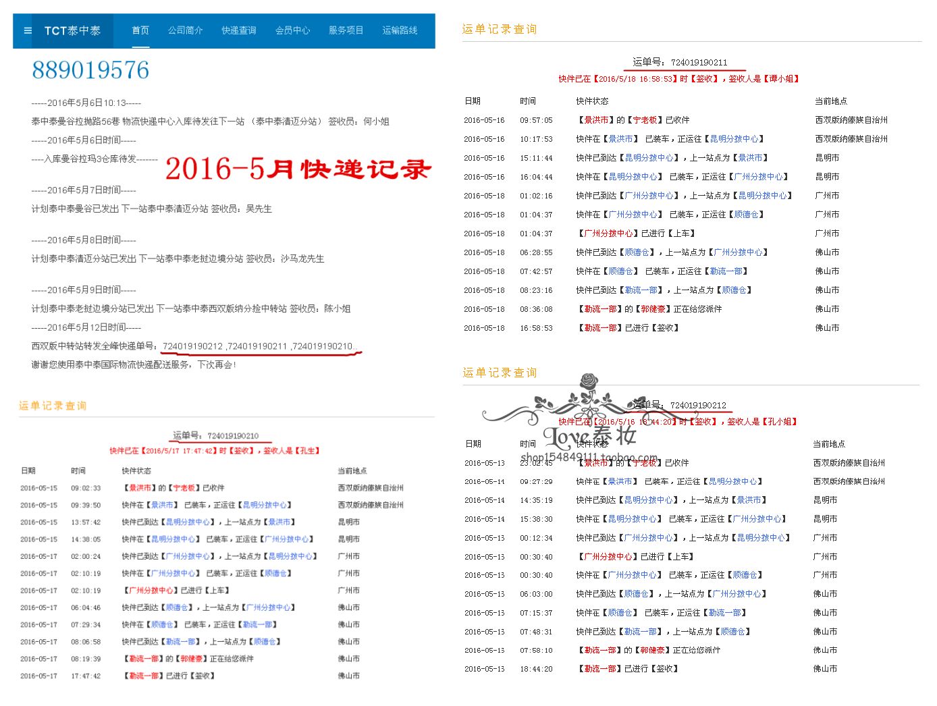
Task: Click 运单记录查询 heading above waybill 724019190211
Action: tap(500, 29)
